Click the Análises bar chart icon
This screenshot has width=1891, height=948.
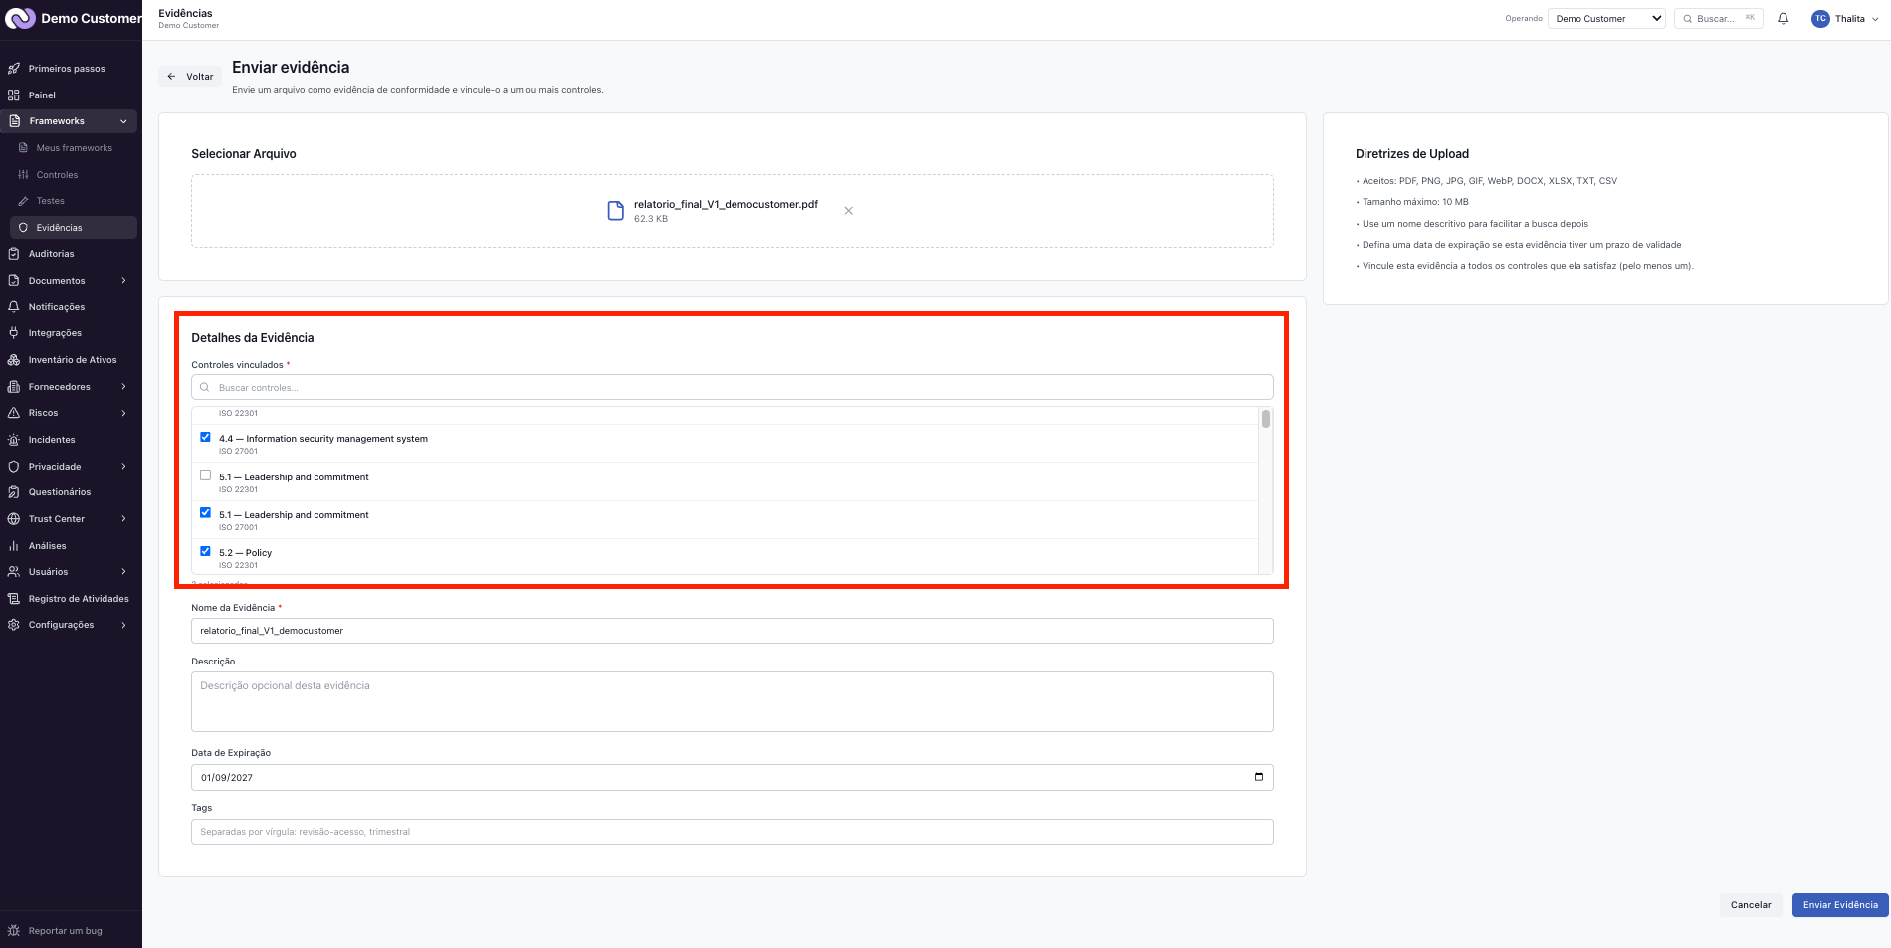tap(14, 546)
